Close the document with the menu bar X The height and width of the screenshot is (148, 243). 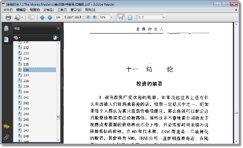pos(236,10)
